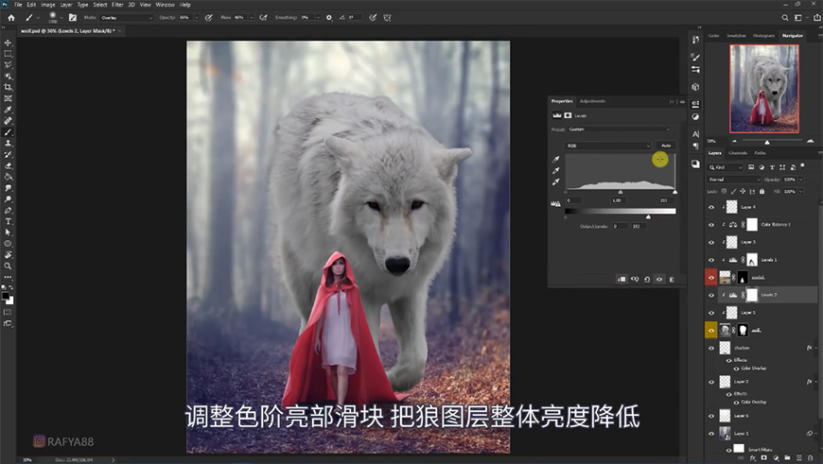This screenshot has width=823, height=464.
Task: Hide Levels 1 layer
Action: pos(711,260)
